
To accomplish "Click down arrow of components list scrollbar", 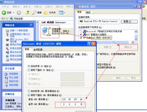I will pyautogui.click(x=136, y=39).
